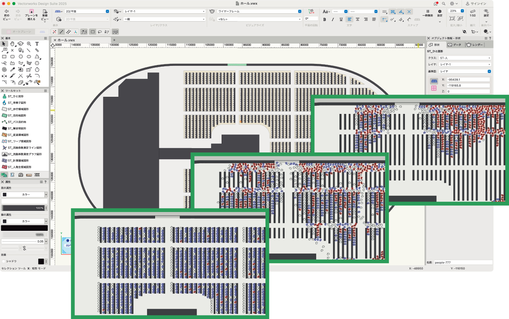Click the サインイン button

[476, 4]
